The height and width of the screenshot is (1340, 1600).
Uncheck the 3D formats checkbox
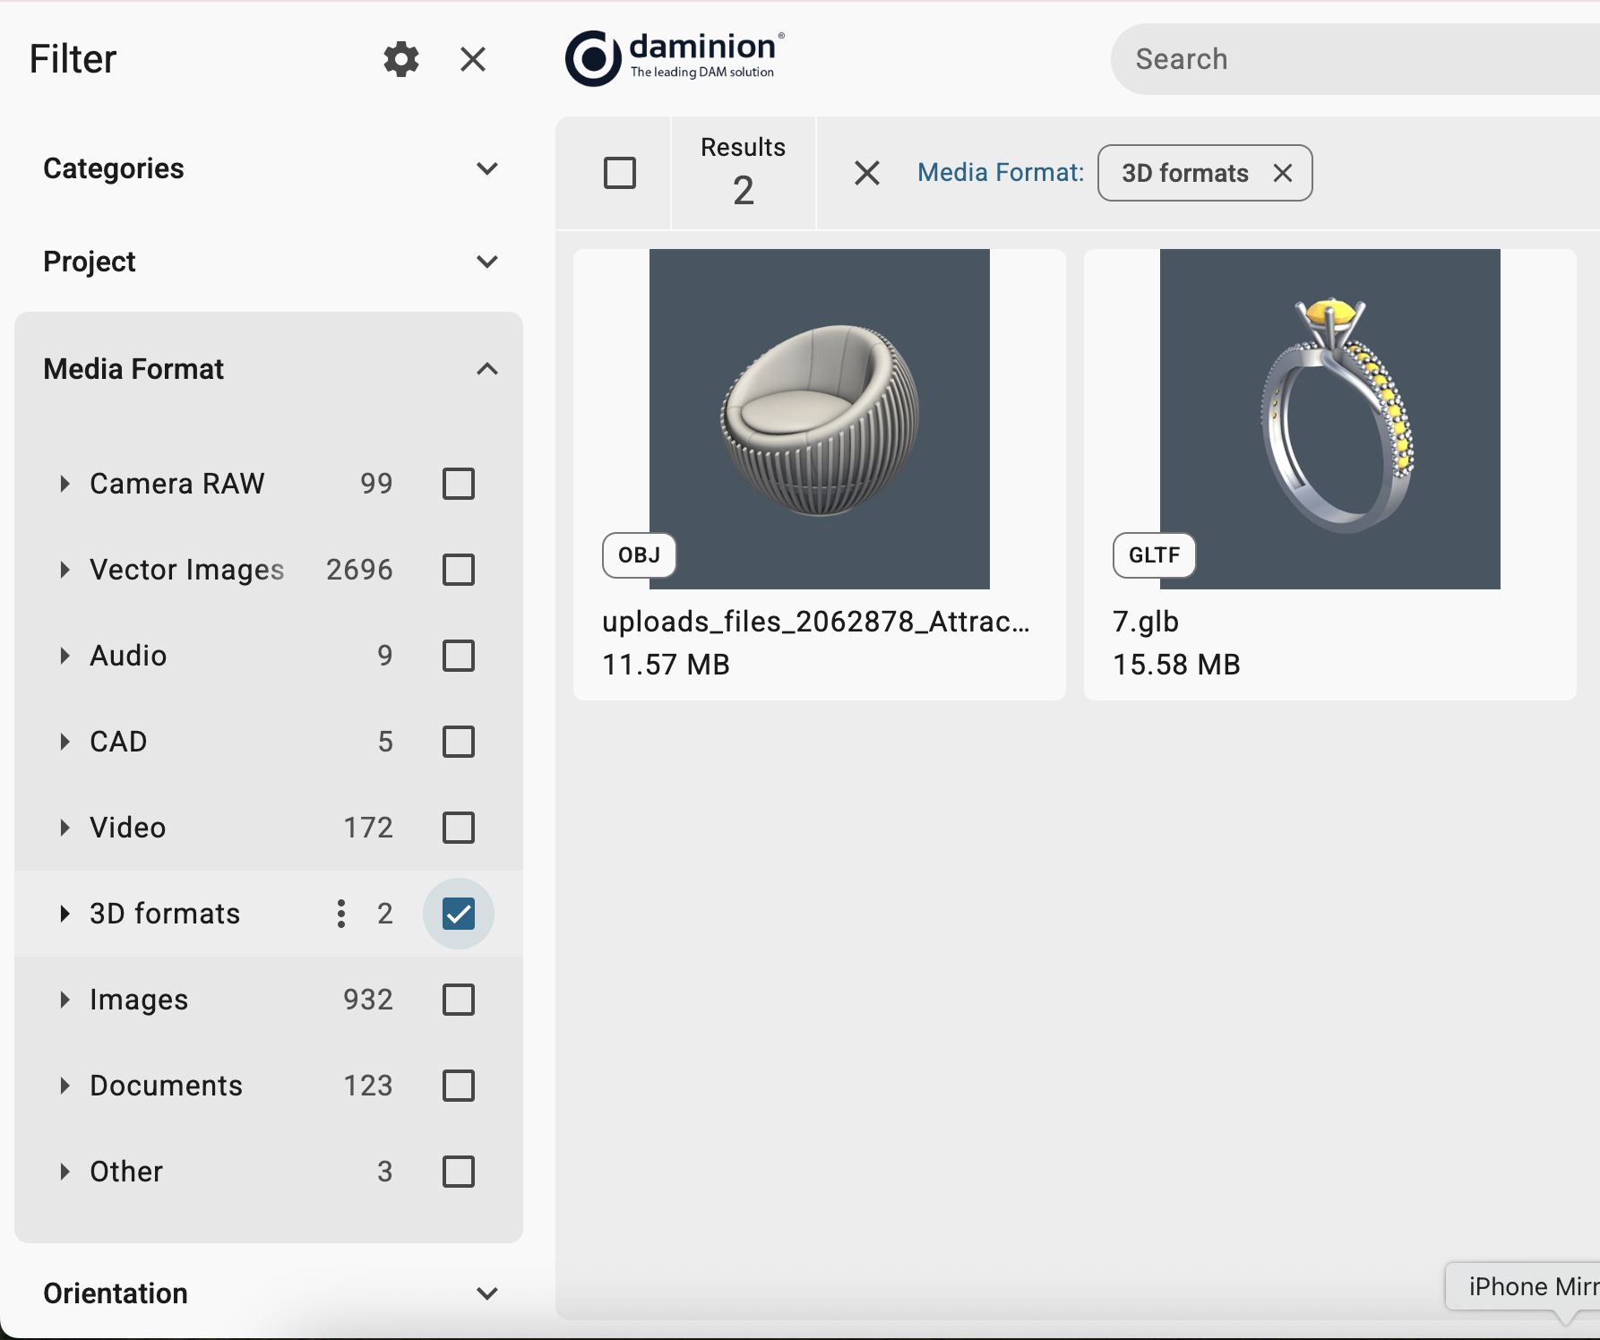[x=458, y=914]
